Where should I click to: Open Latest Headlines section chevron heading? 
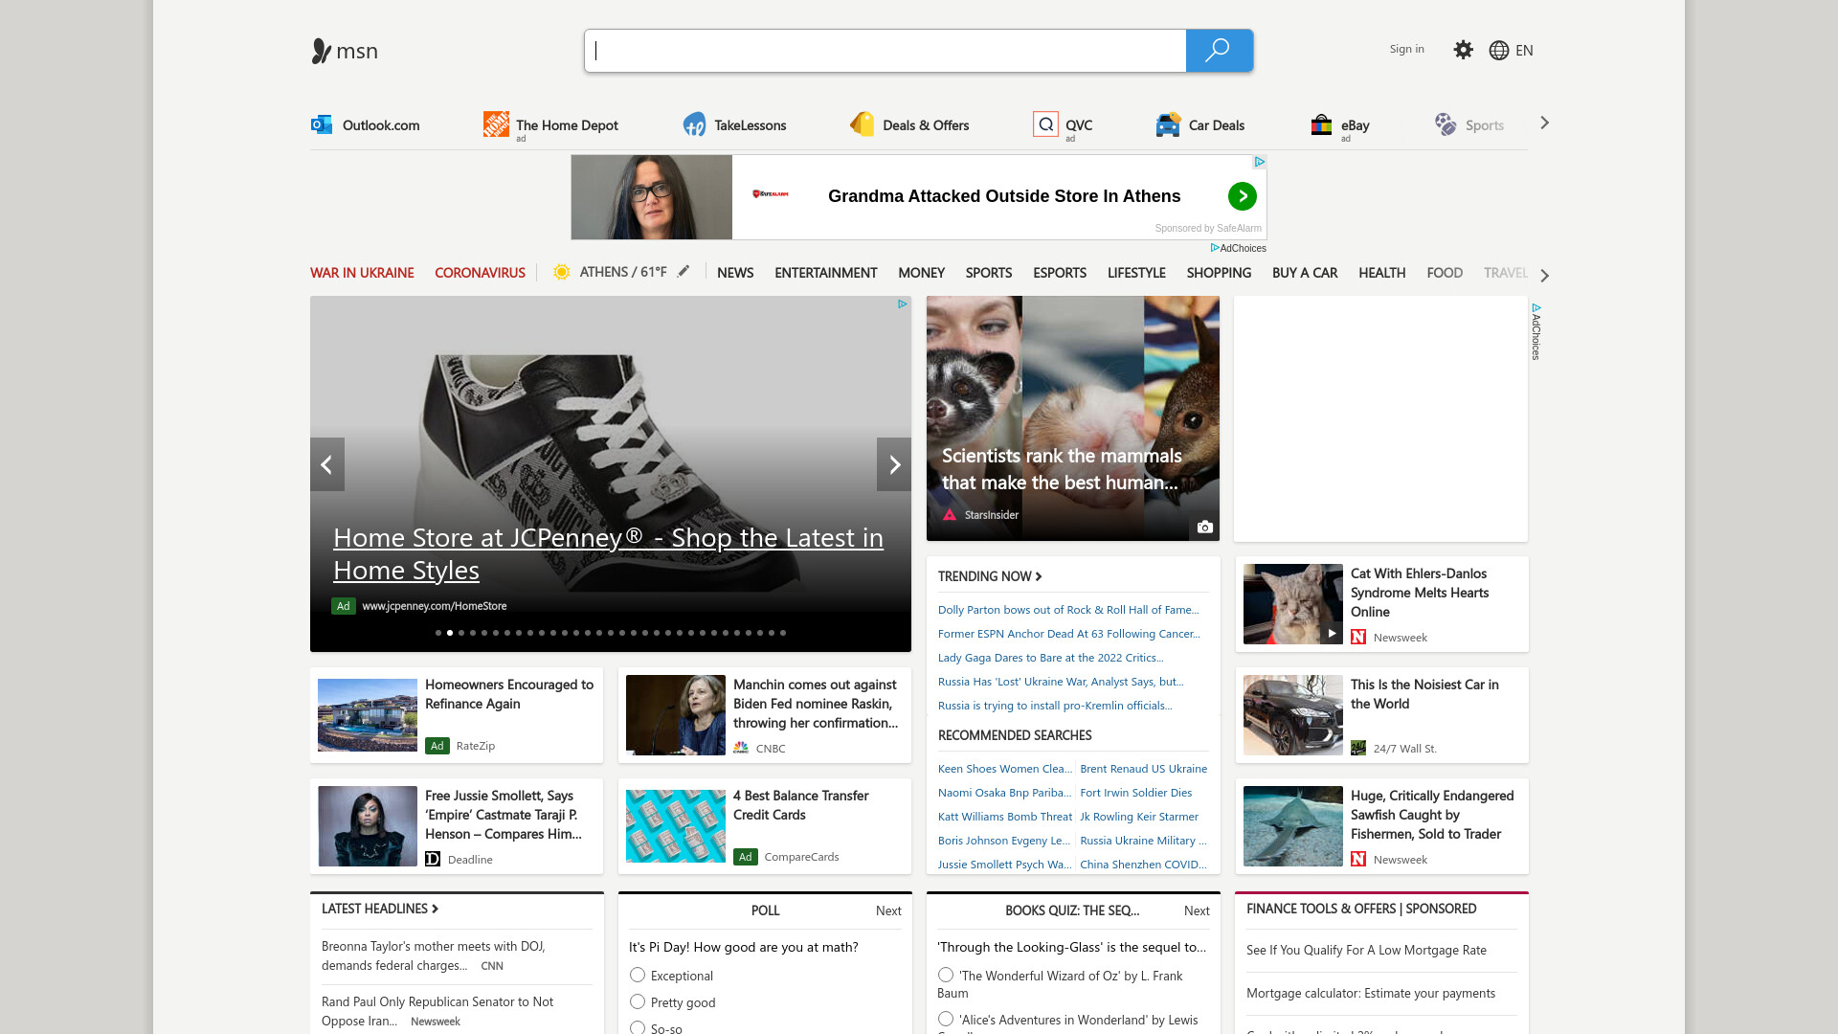(380, 909)
